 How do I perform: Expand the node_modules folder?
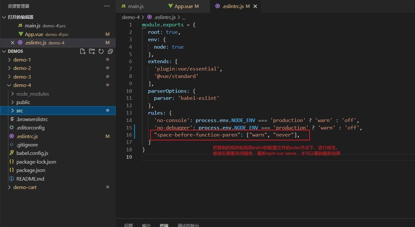point(33,94)
